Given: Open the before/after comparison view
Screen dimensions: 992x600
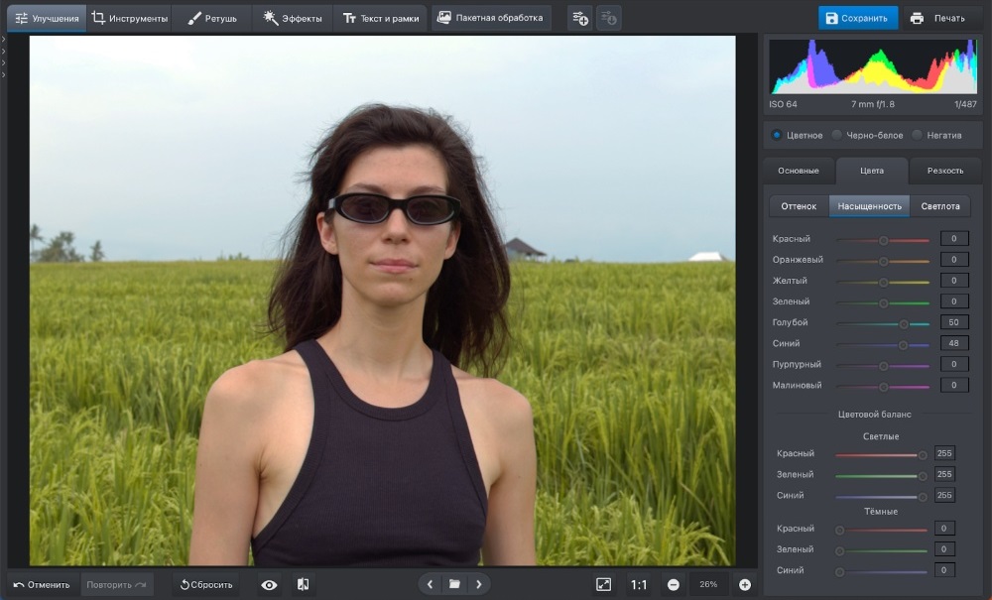Looking at the screenshot, I should tap(303, 585).
